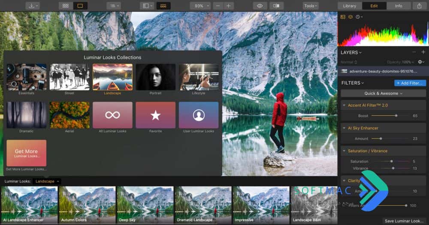Zoom in with the plus button
429x225 pixels.
point(229,6)
